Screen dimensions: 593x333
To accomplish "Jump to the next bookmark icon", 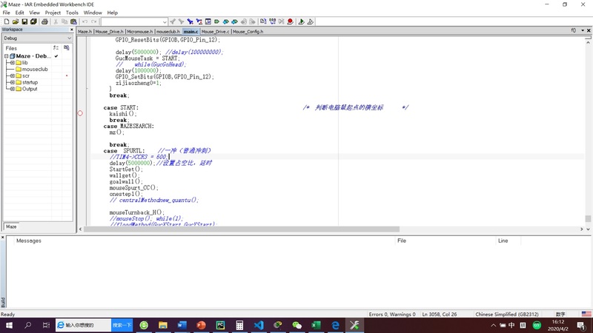I will pyautogui.click(x=235, y=21).
